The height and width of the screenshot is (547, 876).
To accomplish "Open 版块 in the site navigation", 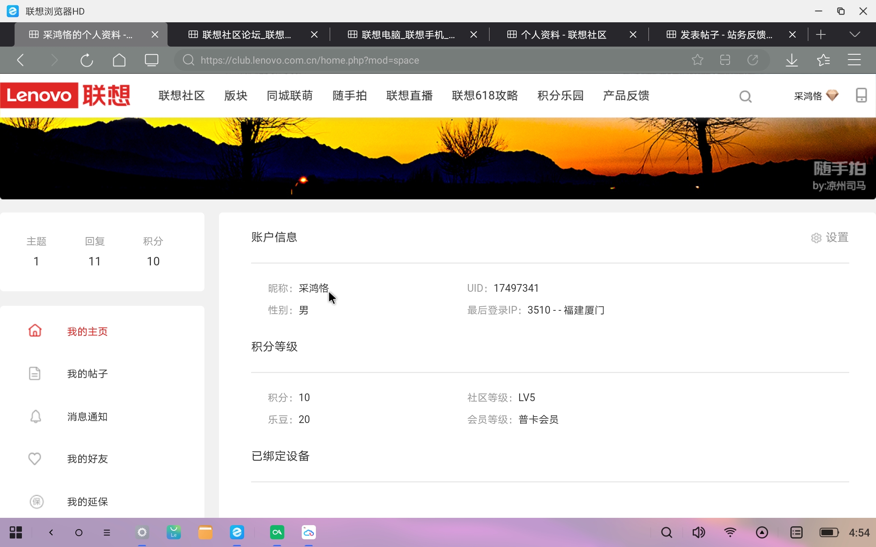I will coord(236,96).
